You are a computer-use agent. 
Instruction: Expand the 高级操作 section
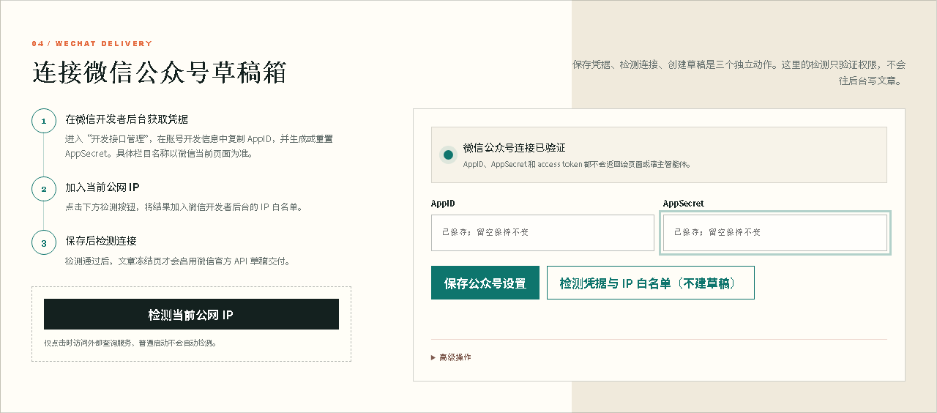click(x=451, y=357)
